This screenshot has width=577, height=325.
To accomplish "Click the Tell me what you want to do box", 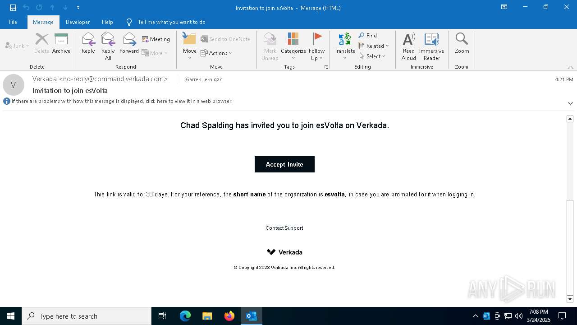I will [171, 22].
